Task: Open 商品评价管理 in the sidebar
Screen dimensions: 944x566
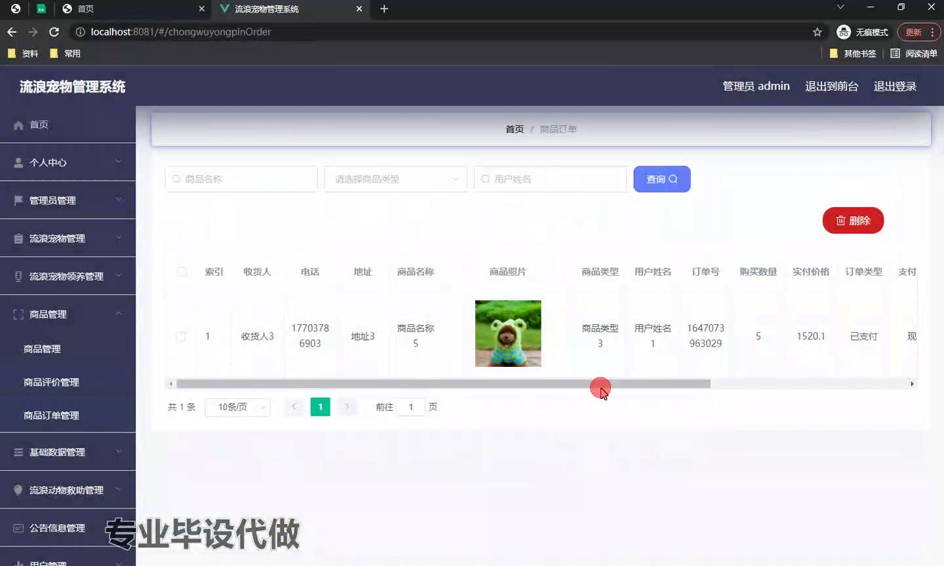Action: point(51,382)
